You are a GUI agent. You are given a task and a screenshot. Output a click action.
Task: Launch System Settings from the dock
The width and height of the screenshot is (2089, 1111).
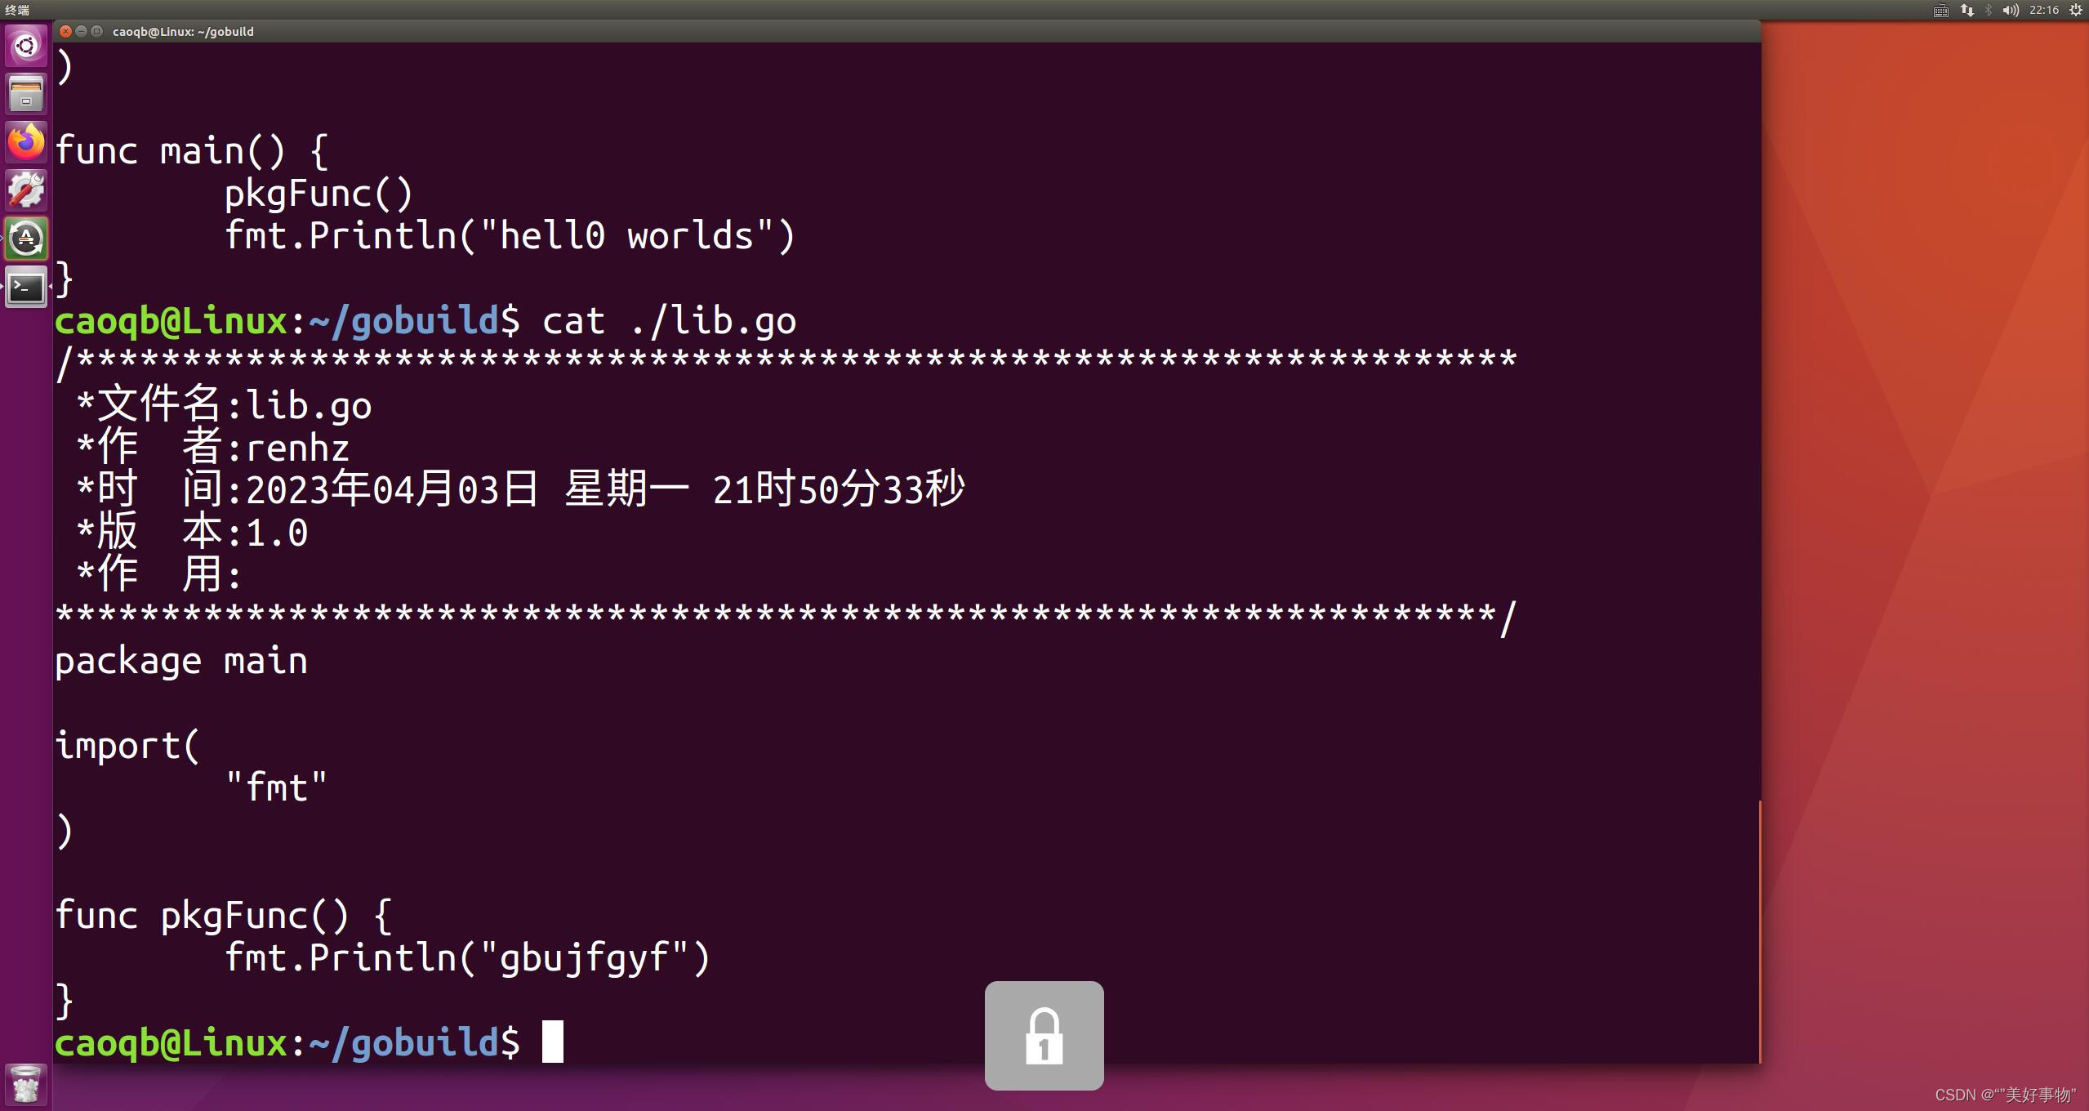pos(25,190)
